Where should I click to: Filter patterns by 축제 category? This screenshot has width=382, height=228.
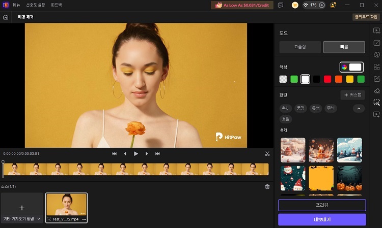(x=286, y=108)
